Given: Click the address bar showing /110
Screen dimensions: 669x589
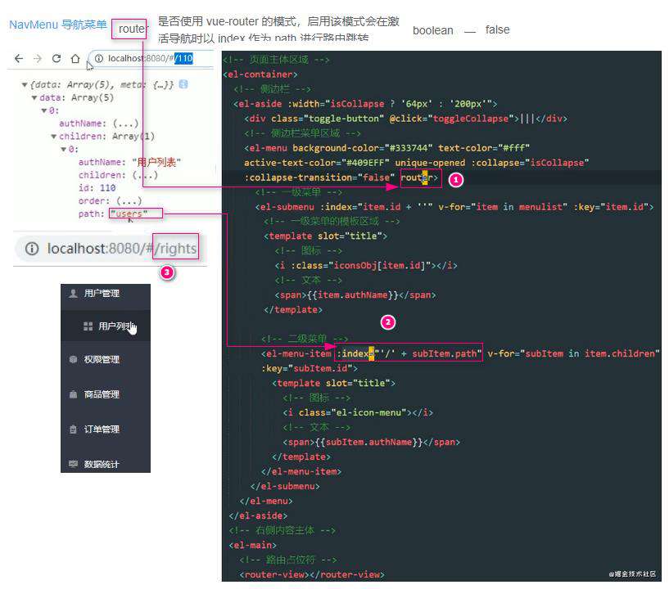Looking at the screenshot, I should click(x=150, y=58).
